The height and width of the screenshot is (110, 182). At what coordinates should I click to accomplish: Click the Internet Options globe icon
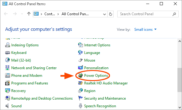pos(81,45)
